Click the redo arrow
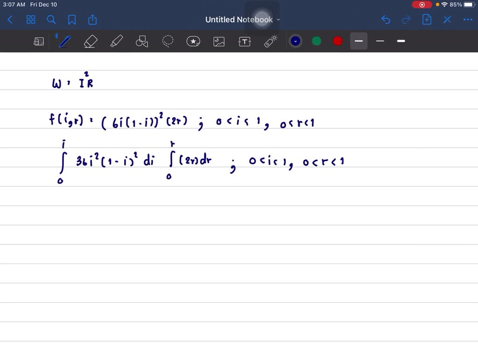This screenshot has height=358, width=478. tap(406, 20)
